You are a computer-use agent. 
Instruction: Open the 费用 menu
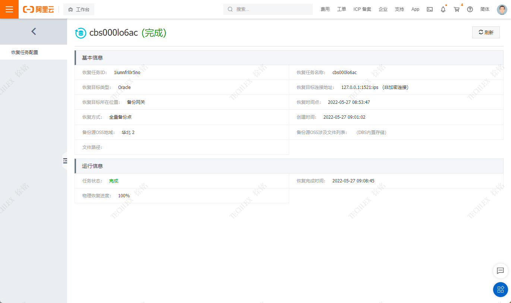pos(325,9)
